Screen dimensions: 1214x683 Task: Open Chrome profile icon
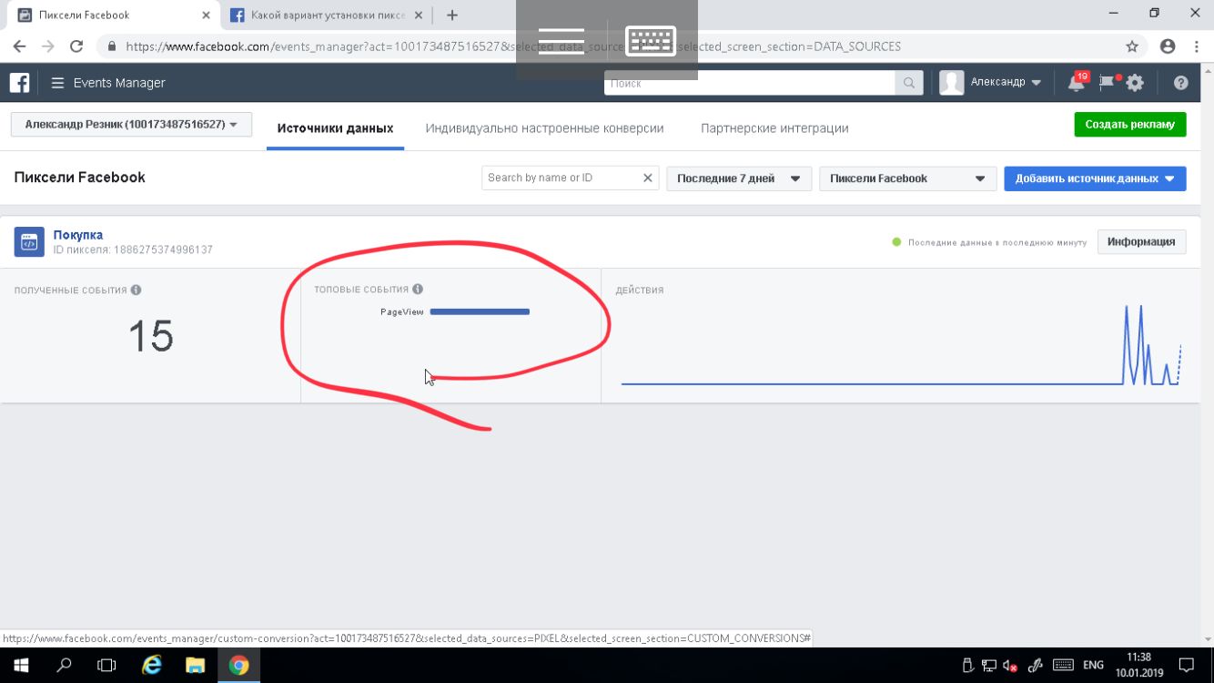(1168, 46)
